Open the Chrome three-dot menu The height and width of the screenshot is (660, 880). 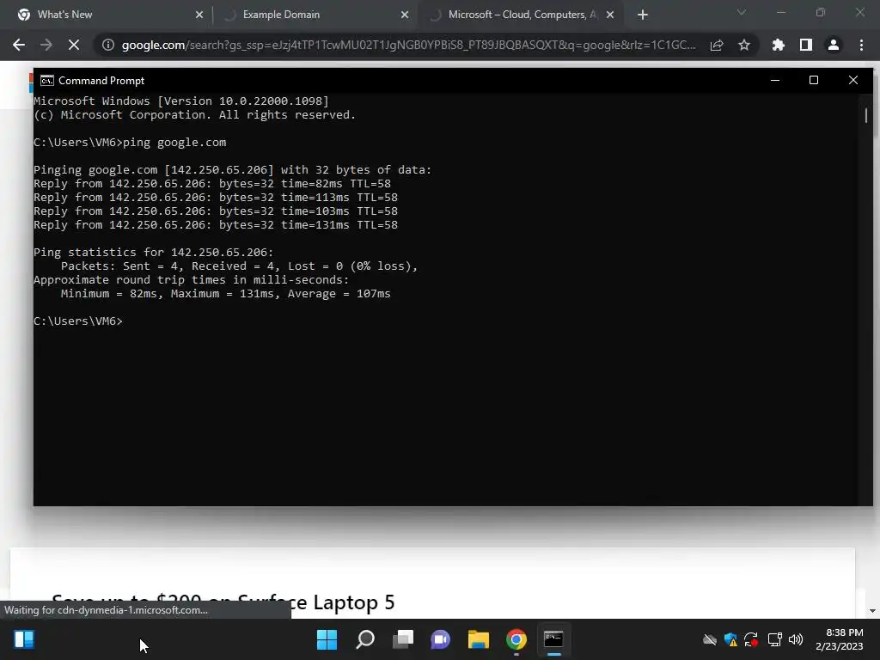coord(861,45)
